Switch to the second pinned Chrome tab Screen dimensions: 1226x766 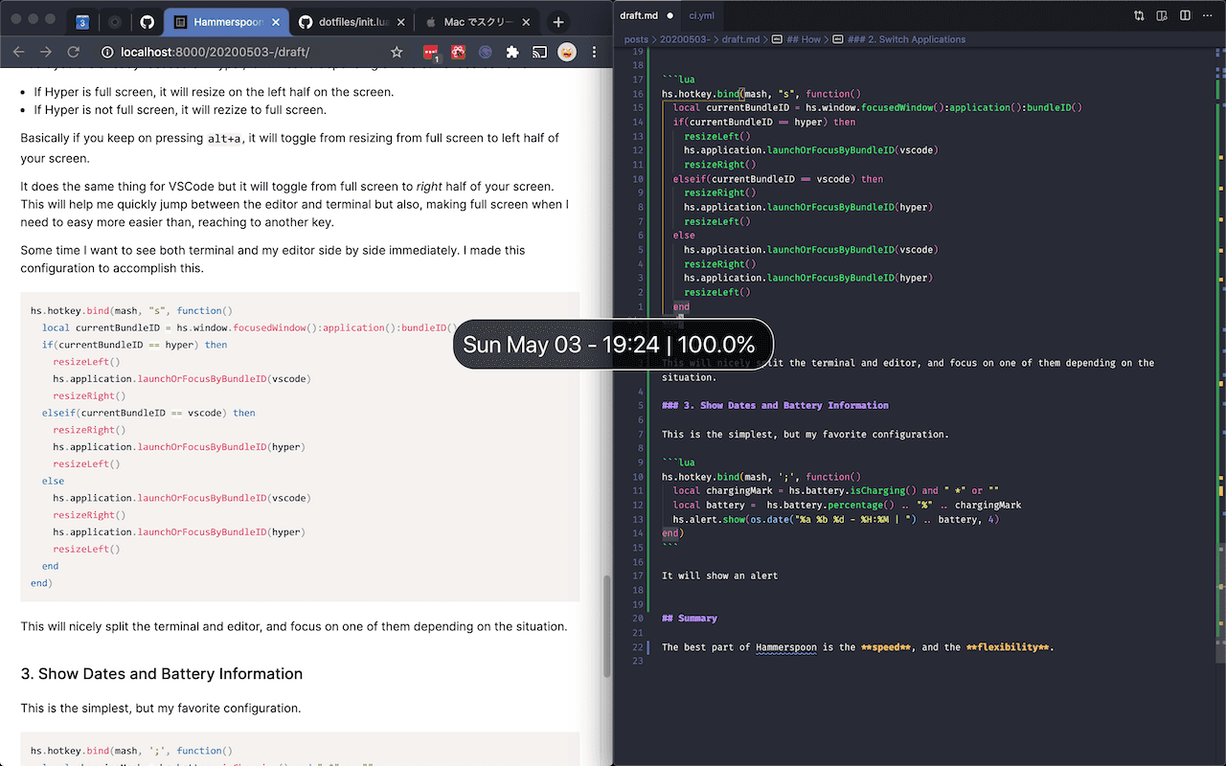[x=115, y=21]
